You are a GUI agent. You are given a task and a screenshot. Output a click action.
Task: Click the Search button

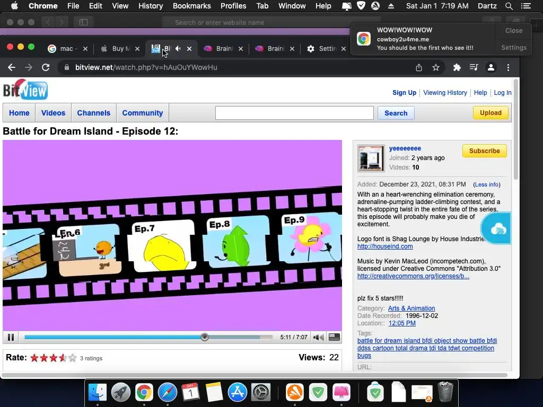tap(396, 113)
